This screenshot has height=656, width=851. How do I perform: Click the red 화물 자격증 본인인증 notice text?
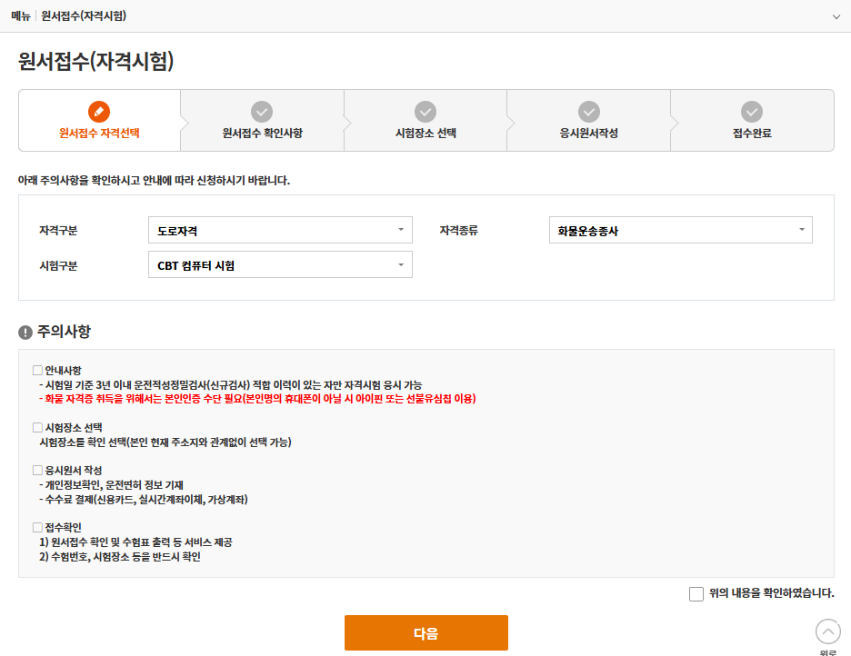pos(257,399)
